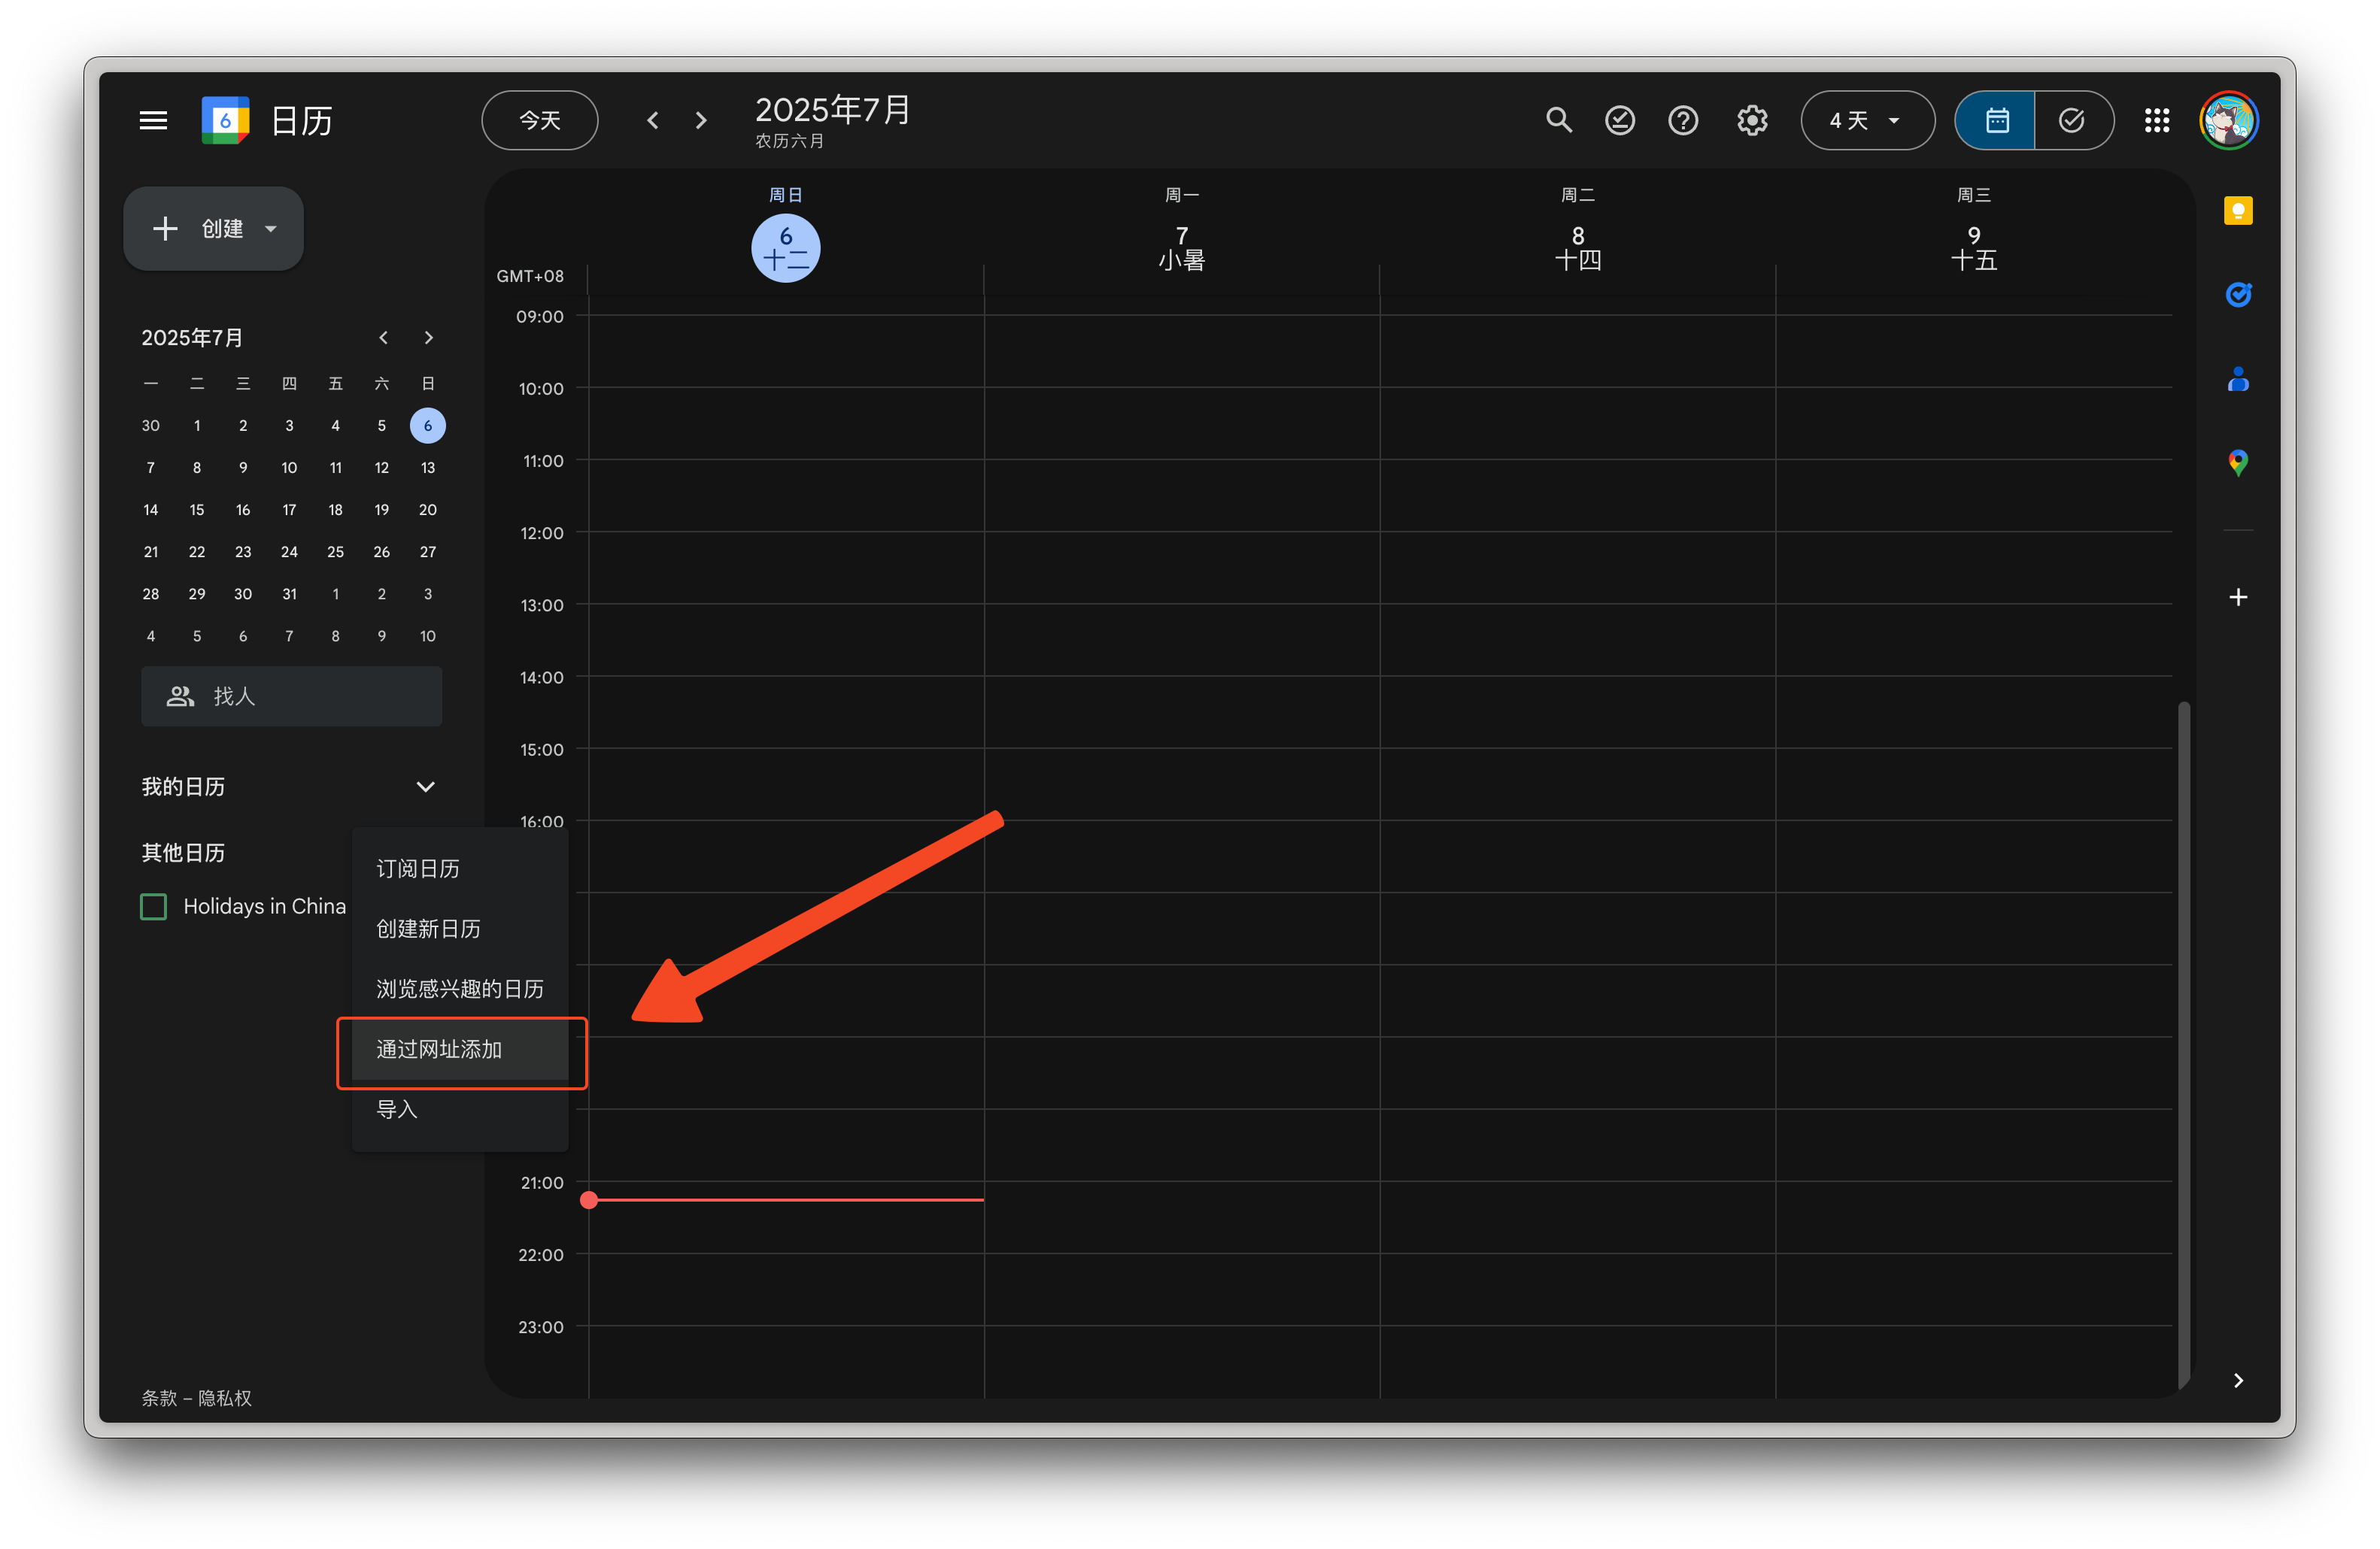Click the 今天 button

tap(540, 120)
